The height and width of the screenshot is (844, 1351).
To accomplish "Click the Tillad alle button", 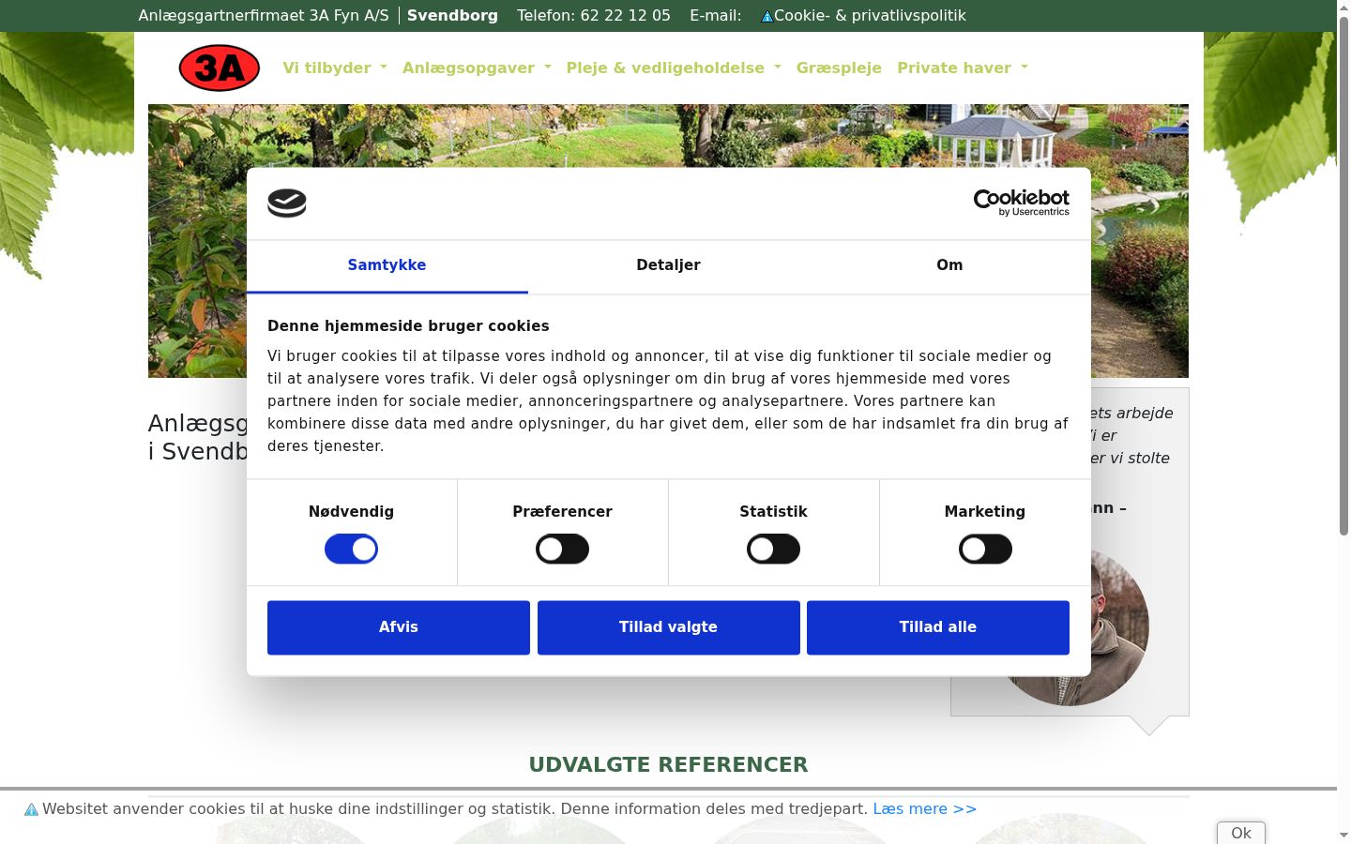I will tap(938, 627).
